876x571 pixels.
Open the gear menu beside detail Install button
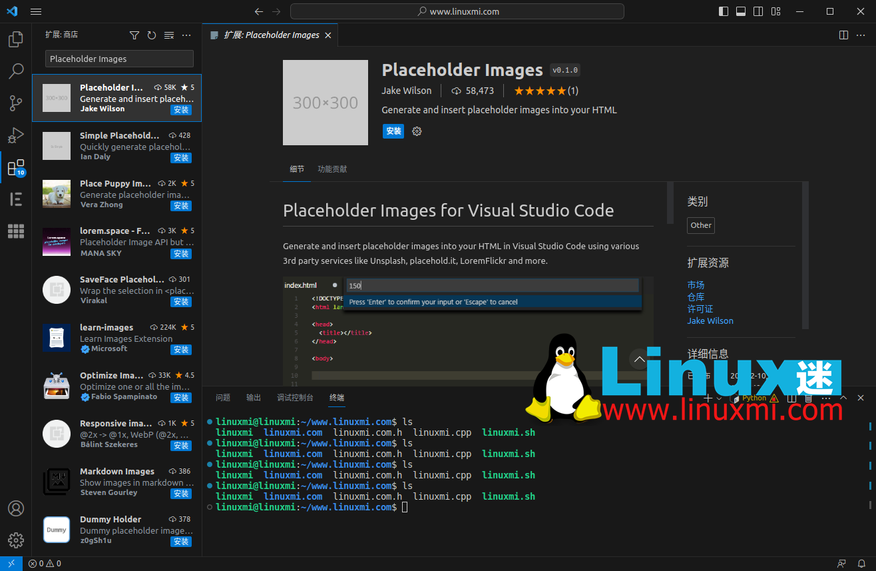pos(417,131)
